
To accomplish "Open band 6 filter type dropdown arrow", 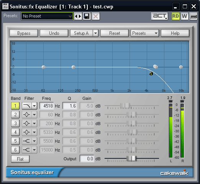I will (34, 150).
